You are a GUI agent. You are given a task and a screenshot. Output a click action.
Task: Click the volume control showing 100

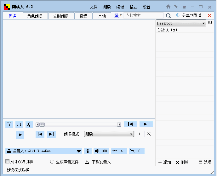point(101,151)
